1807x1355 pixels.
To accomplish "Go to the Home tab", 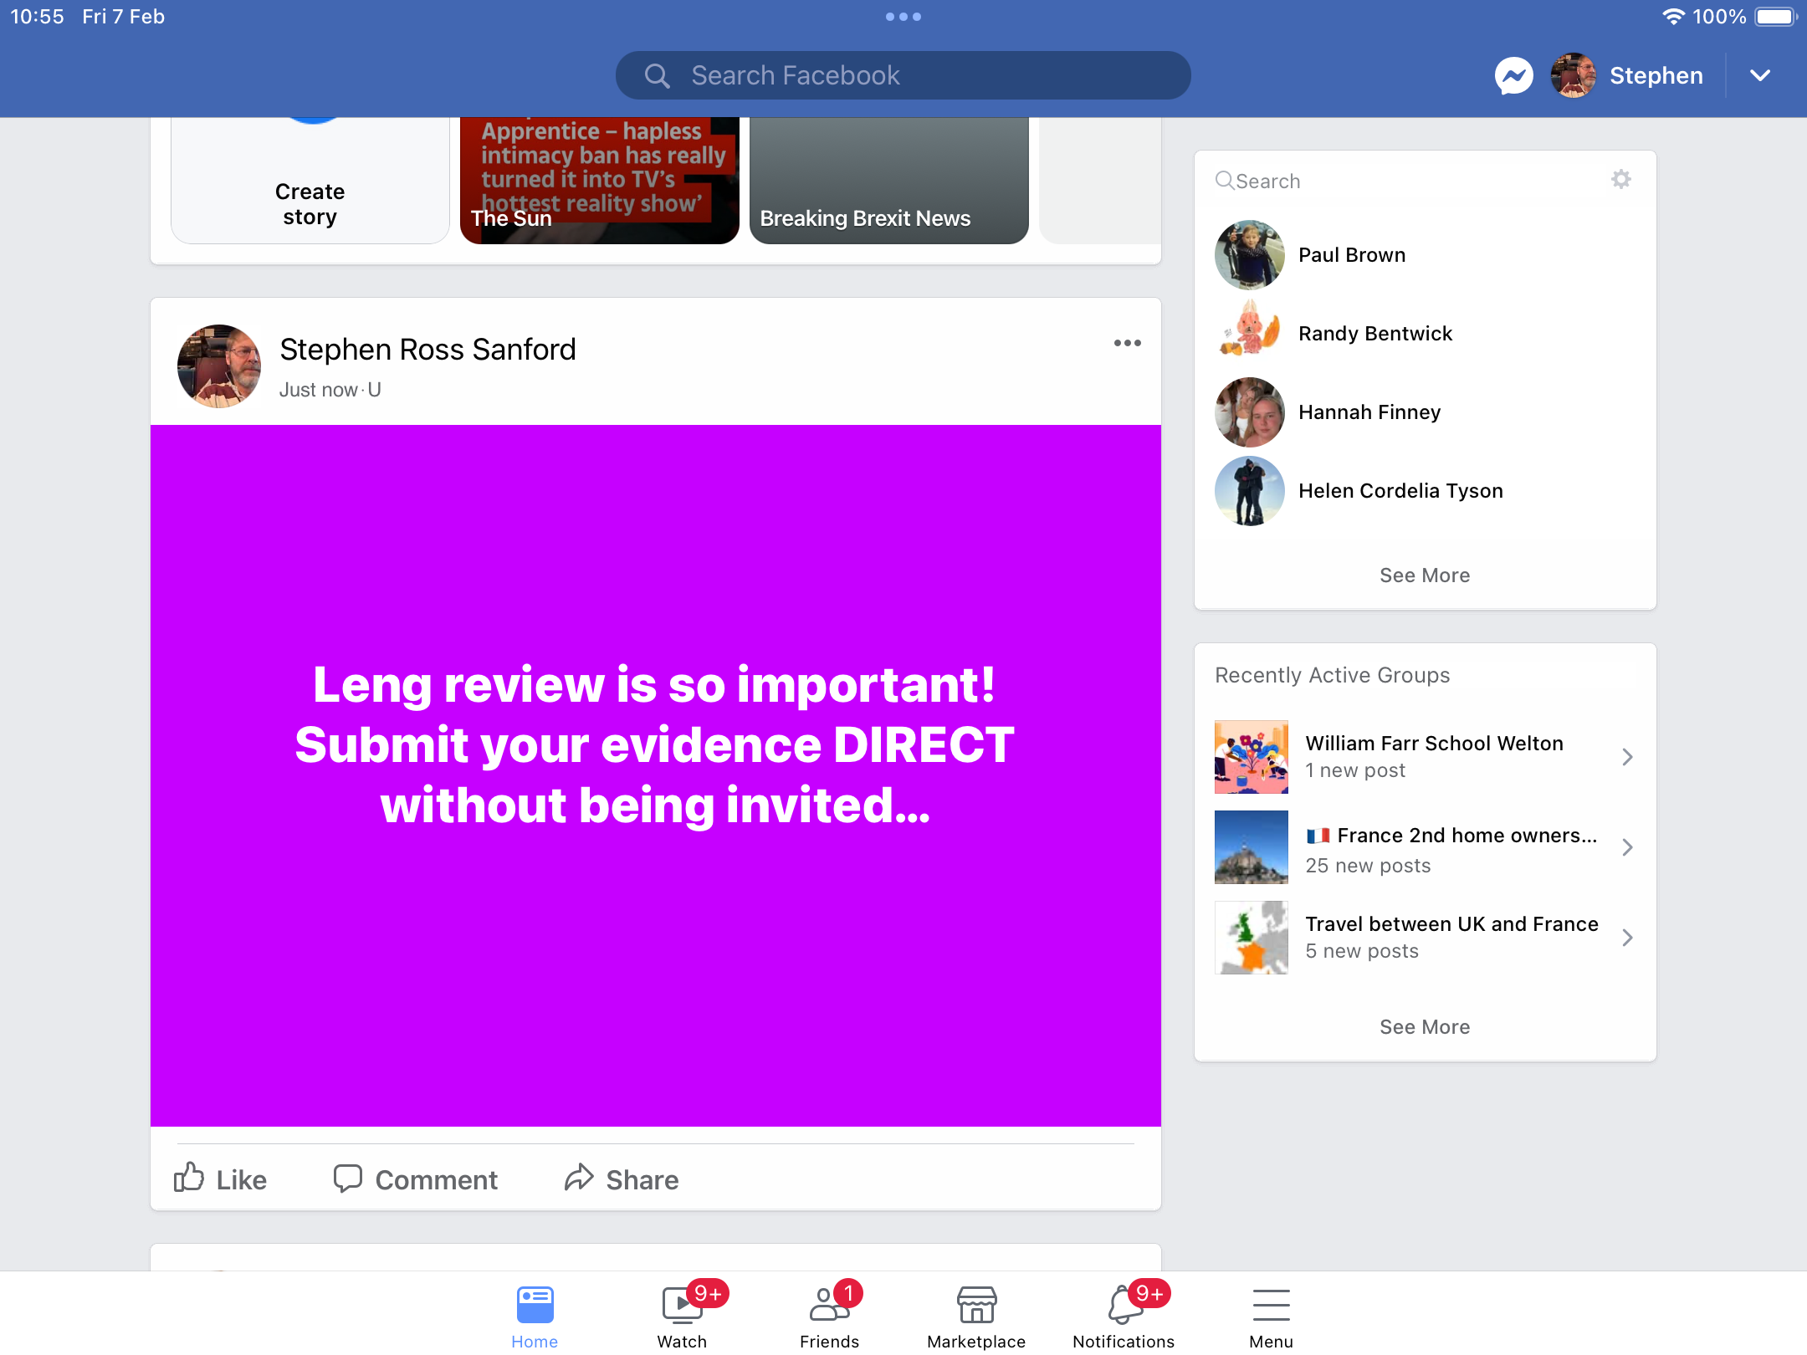I will pyautogui.click(x=535, y=1317).
